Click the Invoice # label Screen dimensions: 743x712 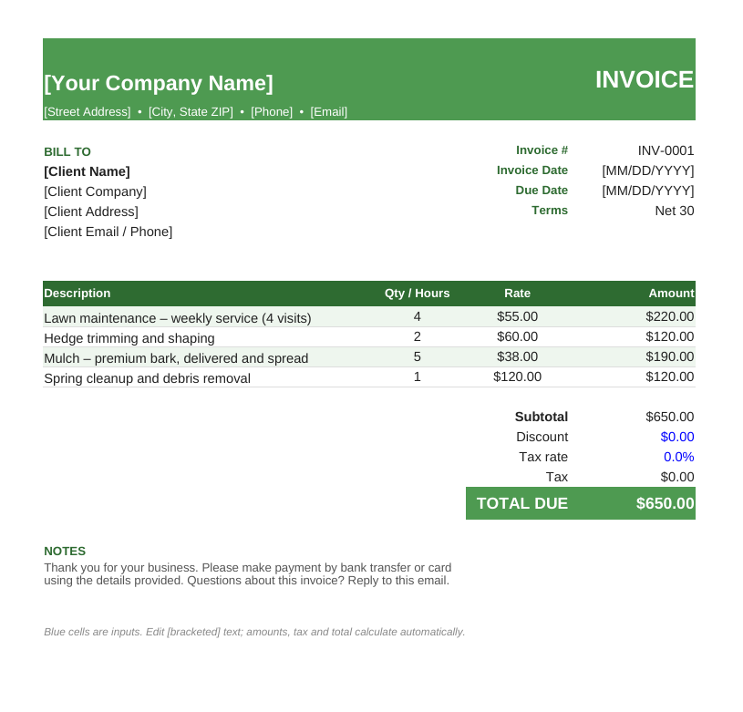pyautogui.click(x=542, y=150)
